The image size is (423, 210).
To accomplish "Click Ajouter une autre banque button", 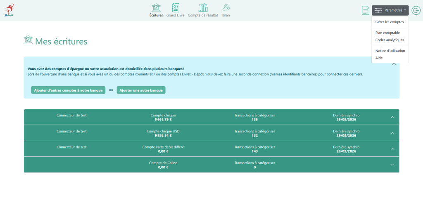I will tap(141, 90).
